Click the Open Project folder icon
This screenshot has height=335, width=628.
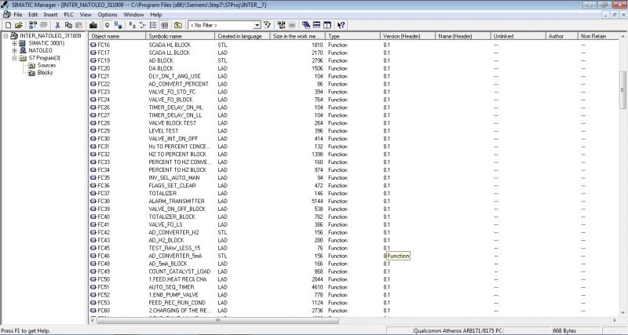[17, 25]
